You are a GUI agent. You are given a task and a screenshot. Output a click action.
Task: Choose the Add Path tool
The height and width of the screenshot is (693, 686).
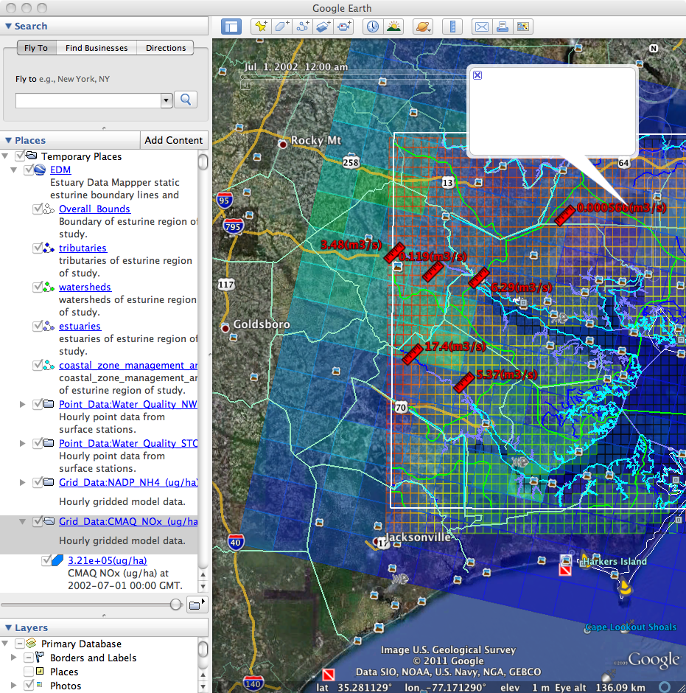(302, 27)
